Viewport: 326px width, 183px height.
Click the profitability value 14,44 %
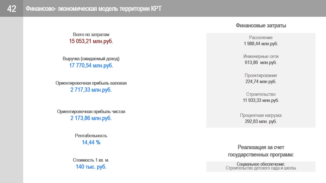coord(91,143)
